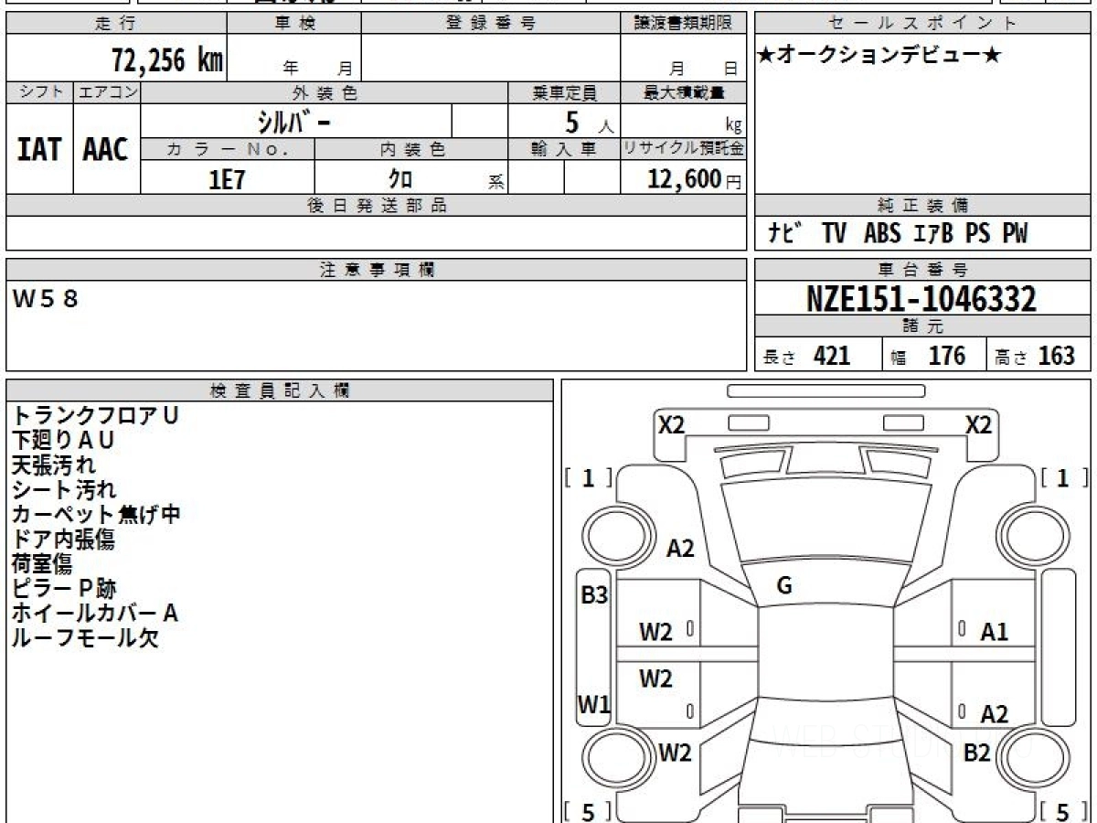Select the 車検 header cell
The image size is (1097, 823).
(x=293, y=24)
